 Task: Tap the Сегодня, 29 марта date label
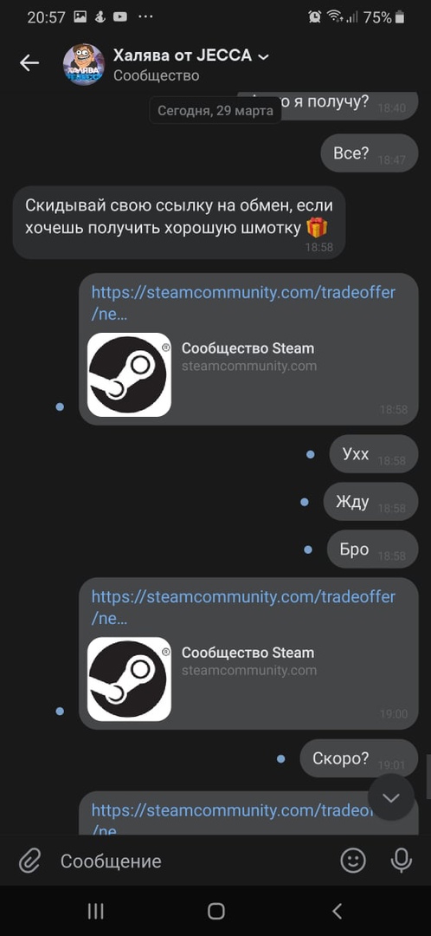pos(215,110)
